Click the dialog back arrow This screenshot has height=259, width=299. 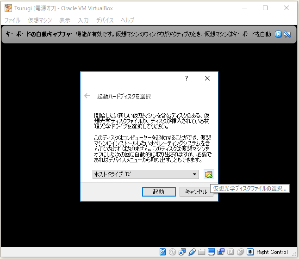point(87,96)
